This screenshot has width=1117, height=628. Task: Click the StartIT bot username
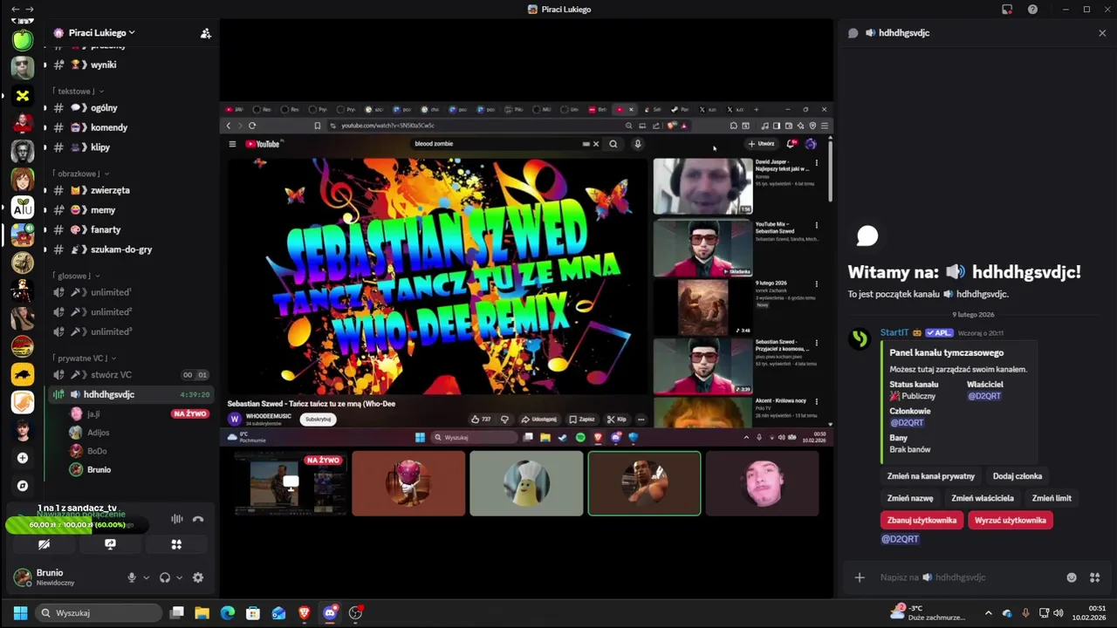point(894,332)
